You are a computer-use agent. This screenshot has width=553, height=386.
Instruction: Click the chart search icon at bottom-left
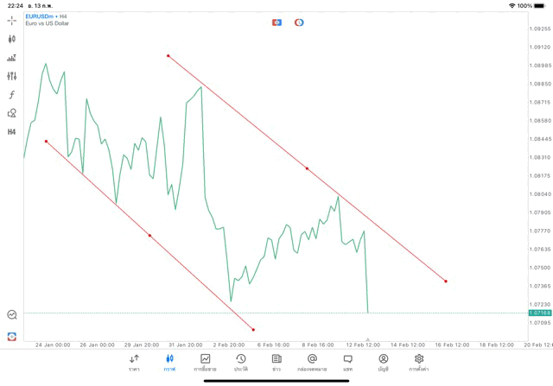point(12,315)
